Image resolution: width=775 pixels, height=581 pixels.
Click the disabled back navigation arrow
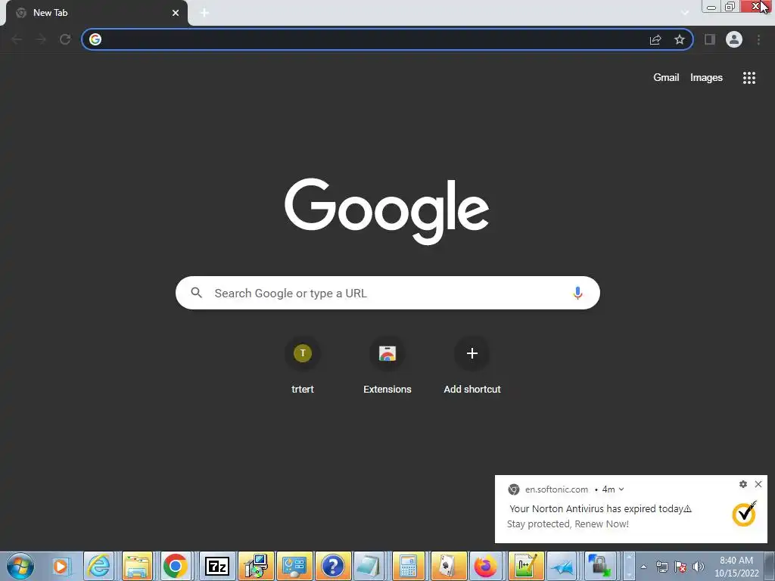pos(17,39)
